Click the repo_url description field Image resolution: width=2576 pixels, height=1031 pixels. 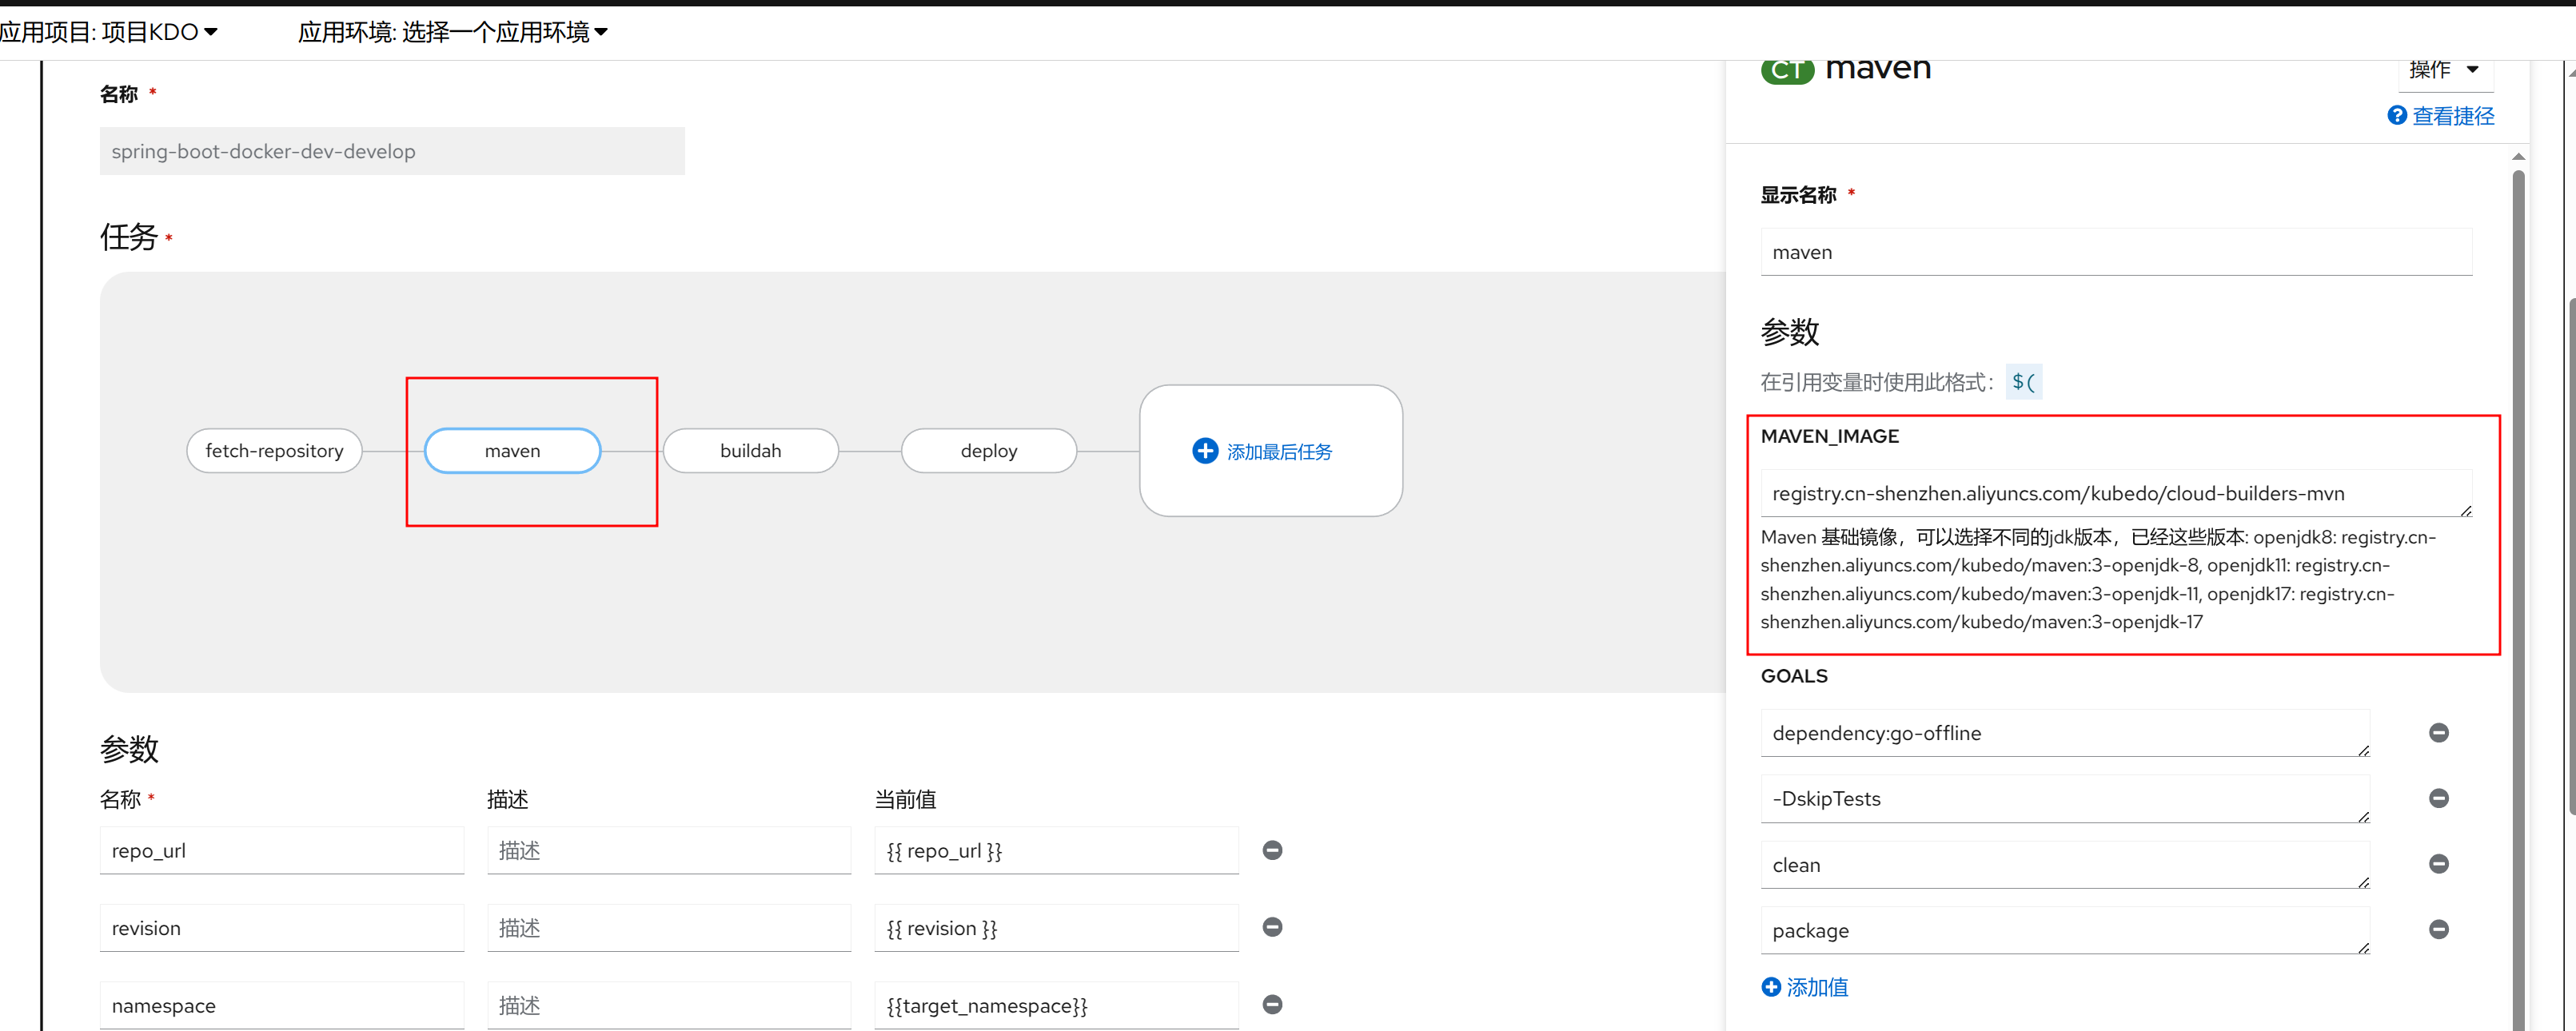click(668, 850)
